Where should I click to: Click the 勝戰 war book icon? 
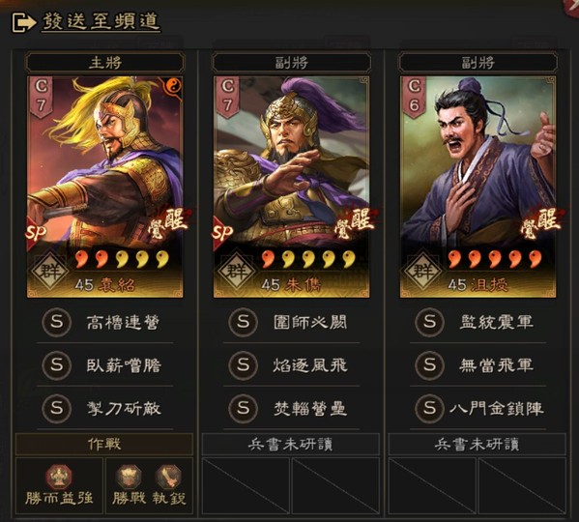pyautogui.click(x=129, y=477)
